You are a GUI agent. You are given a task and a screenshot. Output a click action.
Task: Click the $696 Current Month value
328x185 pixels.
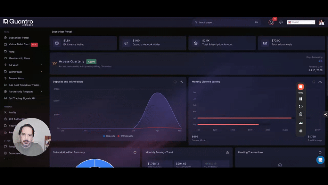tap(195, 137)
